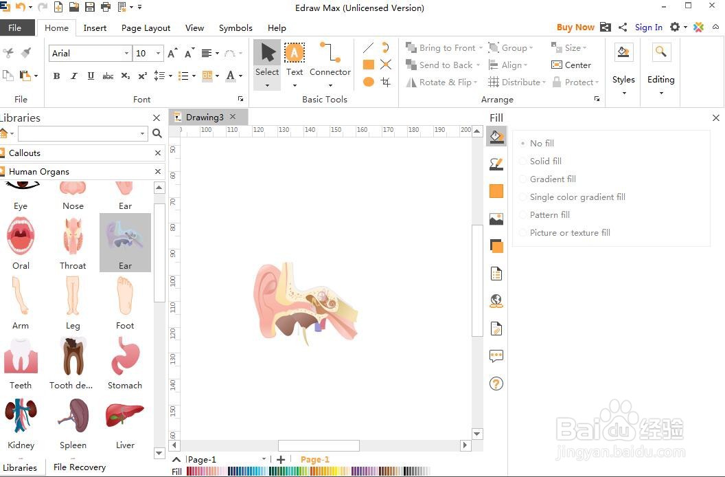Click the library search input field
The image size is (725, 477).
pos(78,134)
